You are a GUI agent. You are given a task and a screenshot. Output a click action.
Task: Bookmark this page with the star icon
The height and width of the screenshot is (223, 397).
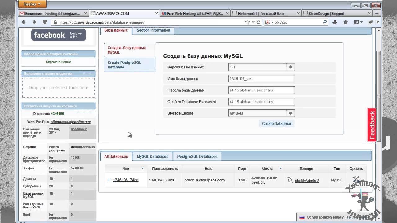point(247,22)
